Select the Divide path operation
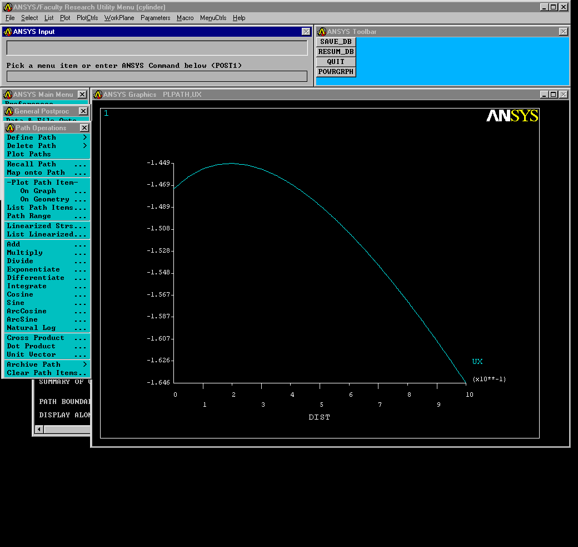Viewport: 578px width, 547px height. tap(47, 261)
